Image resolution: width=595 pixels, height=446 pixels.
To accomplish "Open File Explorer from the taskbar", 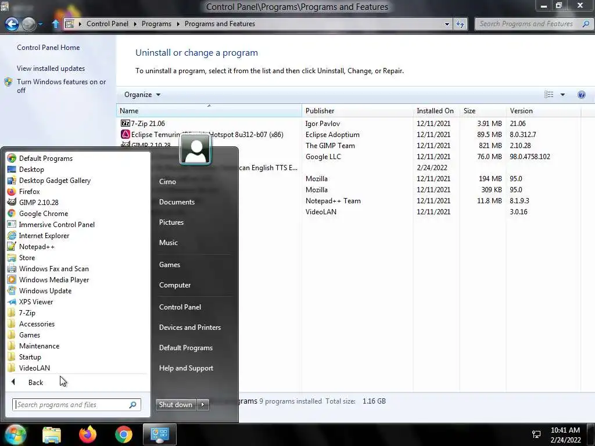I will coord(52,434).
